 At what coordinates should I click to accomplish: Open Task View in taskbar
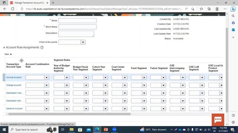pos(62,130)
